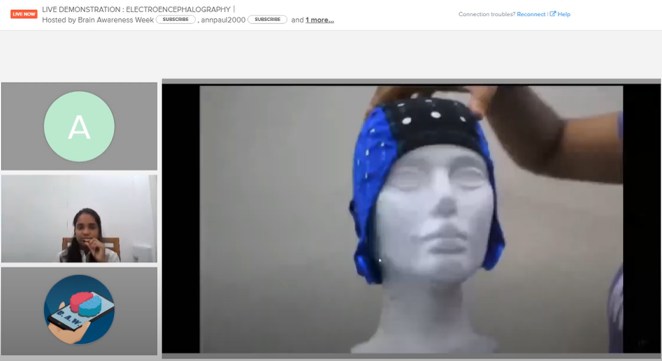Click the main EEG cap demonstration video
The height and width of the screenshot is (361, 662).
[411, 219]
